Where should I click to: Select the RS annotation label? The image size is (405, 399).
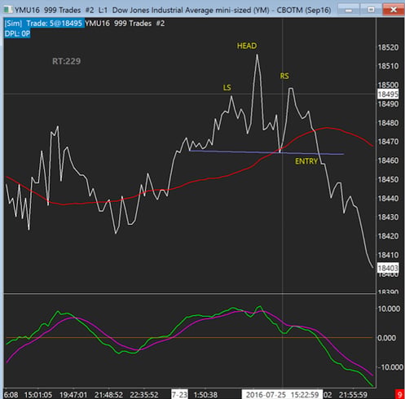(x=284, y=76)
